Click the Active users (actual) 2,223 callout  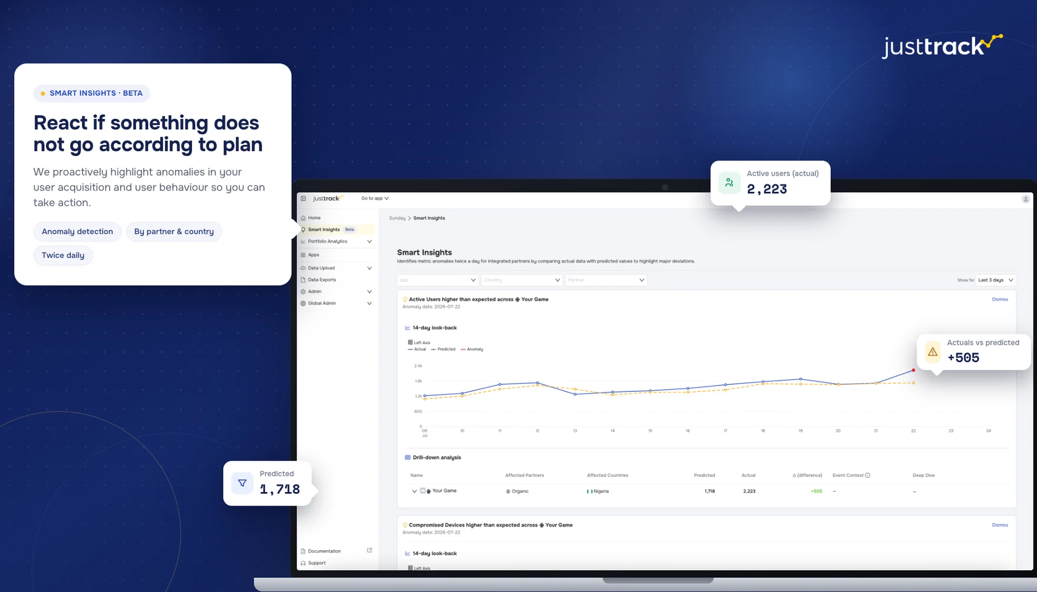point(771,183)
